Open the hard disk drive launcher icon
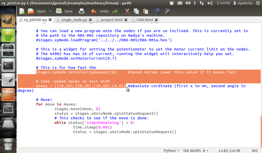This screenshot has width=262, height=153. click(x=8, y=124)
